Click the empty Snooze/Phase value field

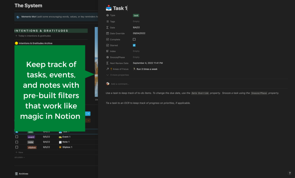click(136, 57)
